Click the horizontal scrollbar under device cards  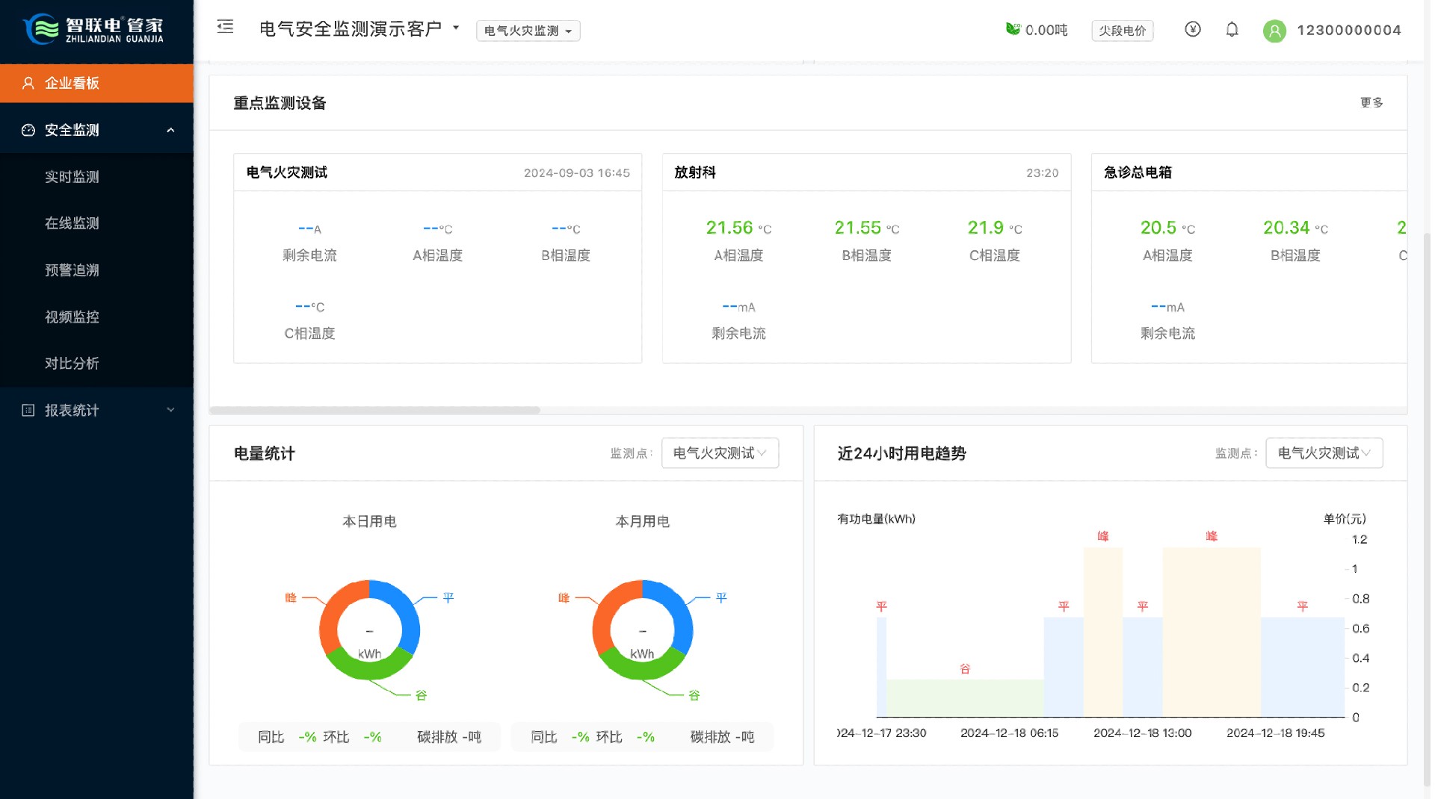[x=374, y=410]
